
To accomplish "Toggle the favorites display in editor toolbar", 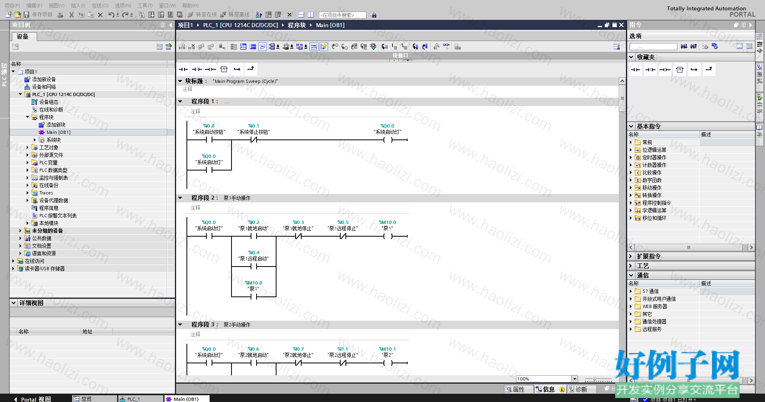I will coord(323,47).
